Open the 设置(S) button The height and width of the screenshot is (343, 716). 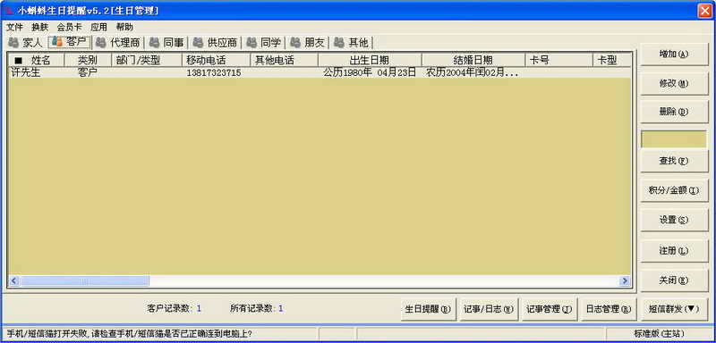674,220
